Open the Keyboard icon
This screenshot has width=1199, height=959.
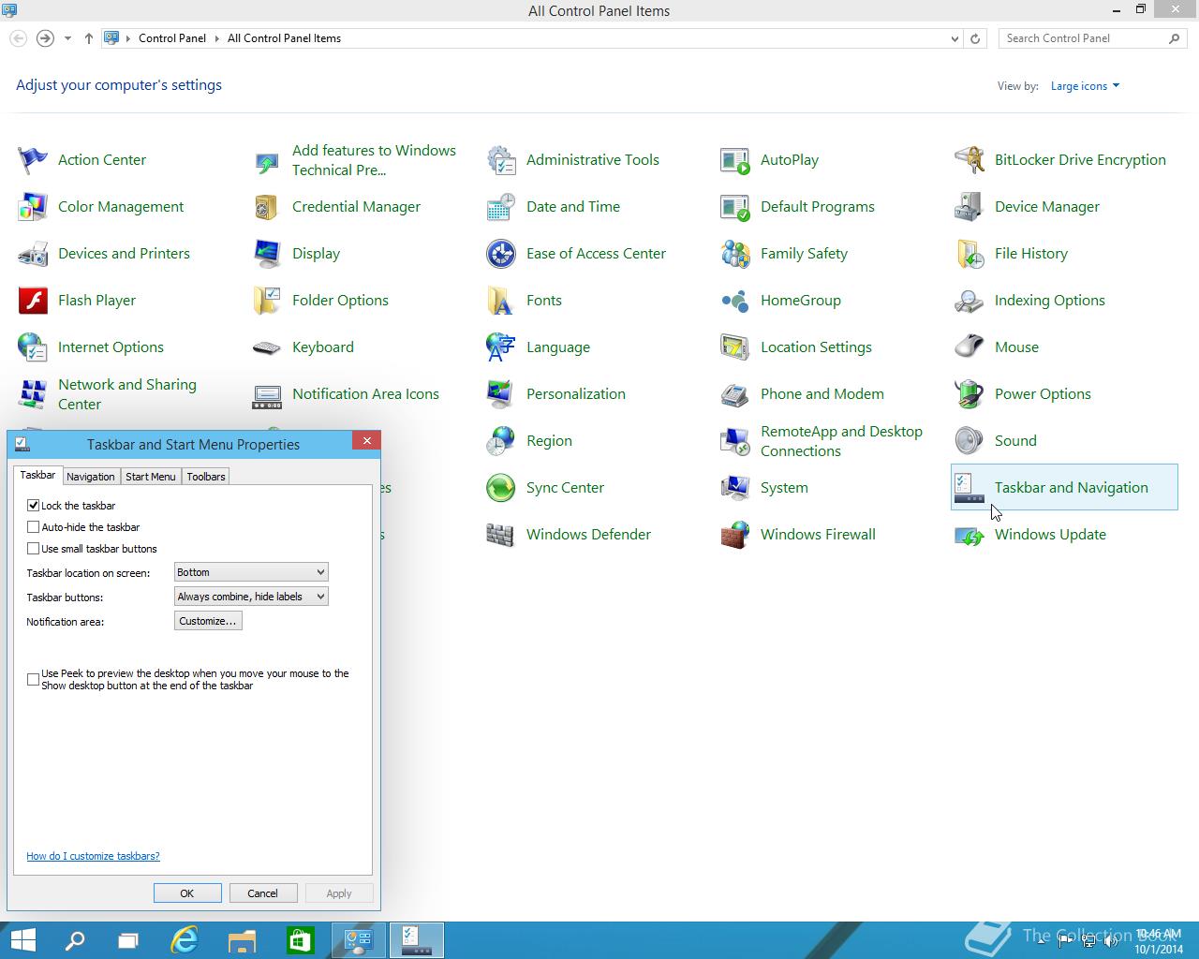pyautogui.click(x=267, y=347)
